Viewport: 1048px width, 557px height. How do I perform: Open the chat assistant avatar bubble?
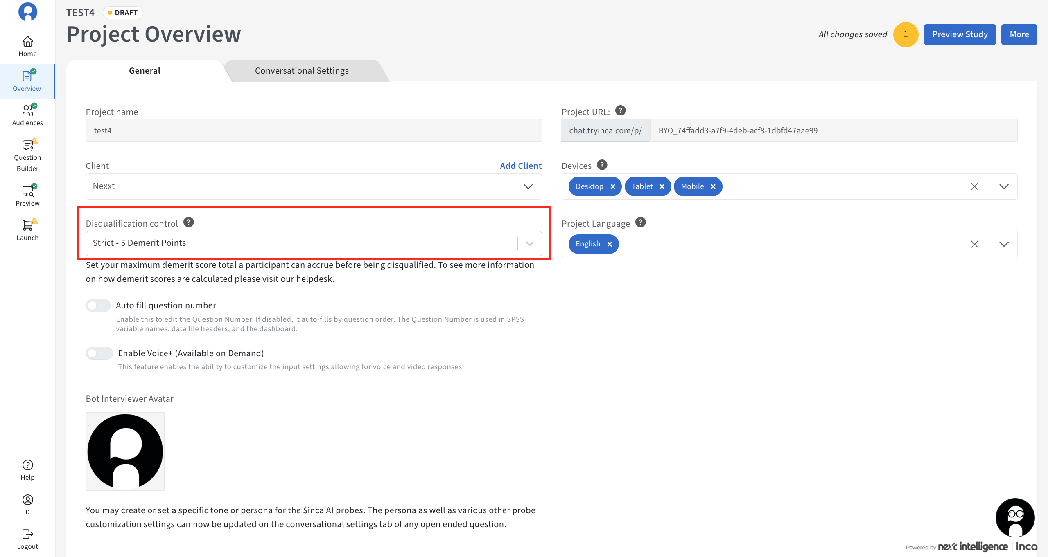[x=1015, y=517]
